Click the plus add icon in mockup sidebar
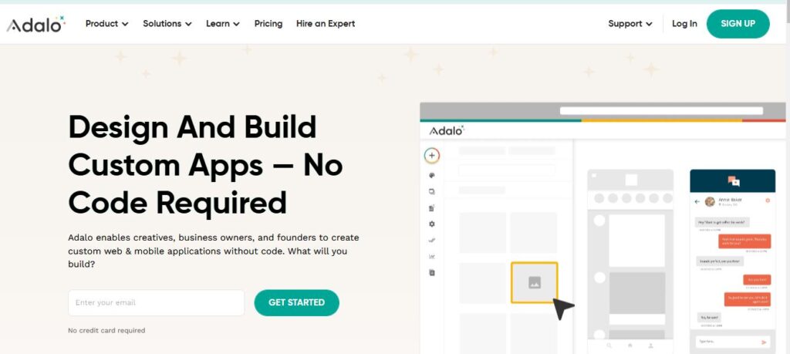 [x=432, y=156]
